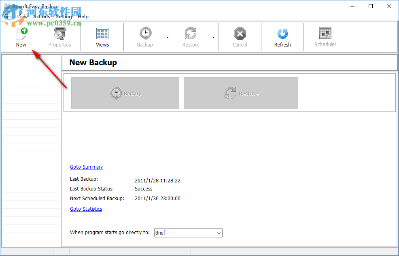Open the Backup dropdown arrow
This screenshot has width=399, height=256.
[x=168, y=37]
